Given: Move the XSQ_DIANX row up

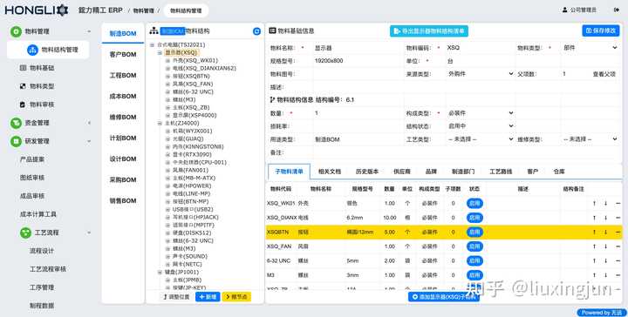Looking at the screenshot, I should 594,218.
